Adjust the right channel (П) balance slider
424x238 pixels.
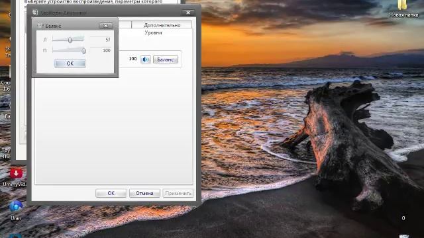[83, 50]
